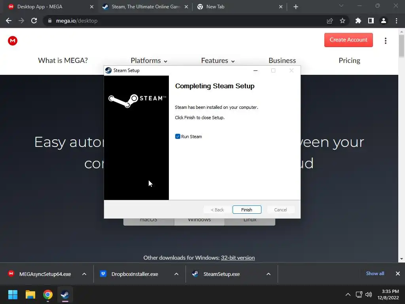
Task: Uncheck the Run Steam checkbox
Action: point(178,137)
